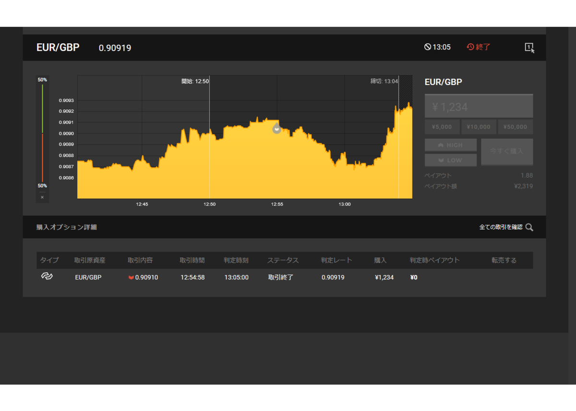This screenshot has width=576, height=411.
Task: Click the ¥0 payout cell
Action: 414,277
